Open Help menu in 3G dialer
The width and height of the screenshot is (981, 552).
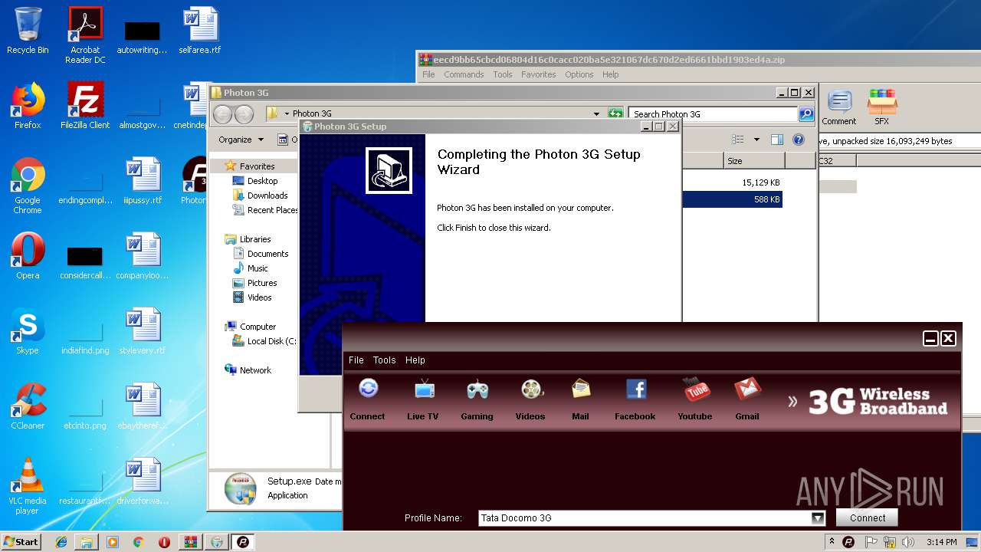point(415,360)
